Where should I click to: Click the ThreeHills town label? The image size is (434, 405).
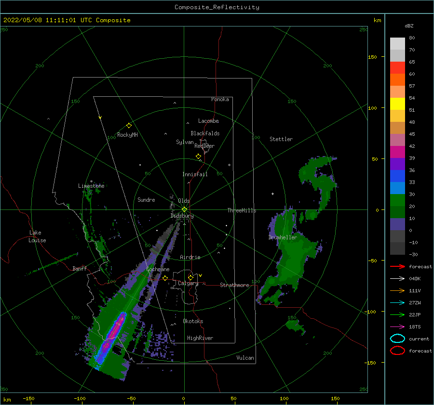tap(242, 210)
